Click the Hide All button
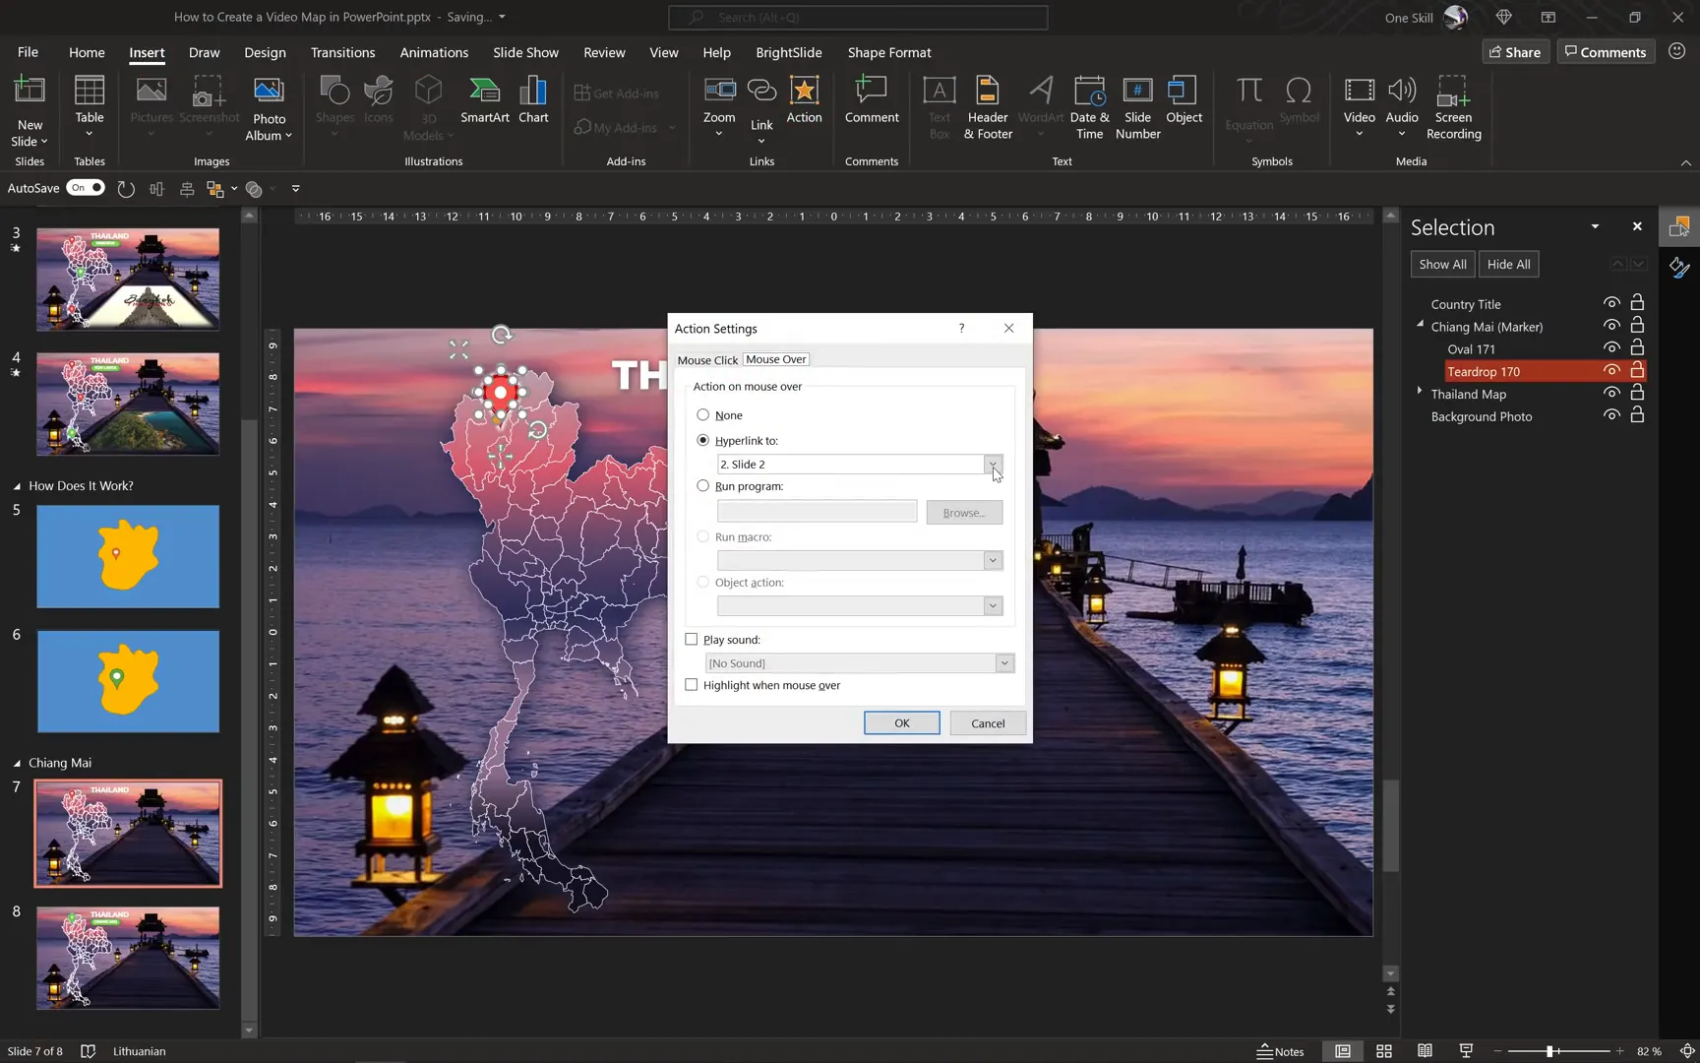The image size is (1700, 1063). tap(1508, 265)
